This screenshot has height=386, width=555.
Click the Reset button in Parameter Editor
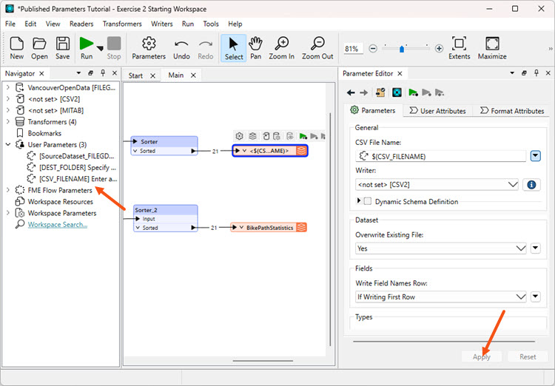tap(528, 356)
